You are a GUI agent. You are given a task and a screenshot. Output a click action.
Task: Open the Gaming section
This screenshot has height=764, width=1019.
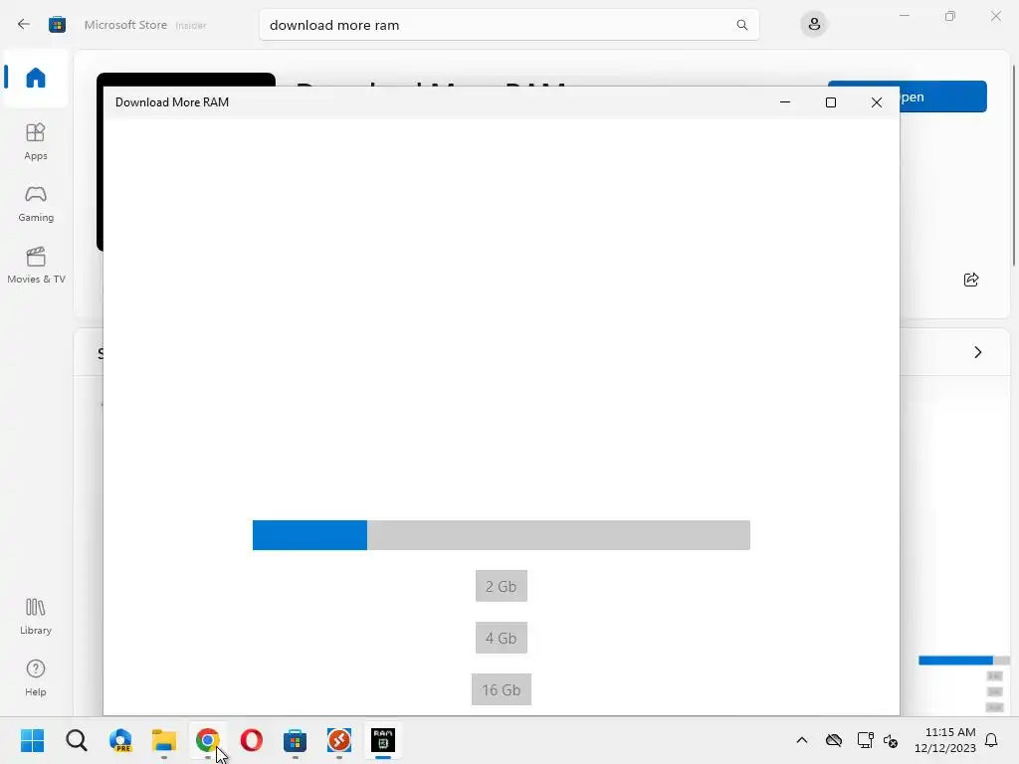click(36, 203)
